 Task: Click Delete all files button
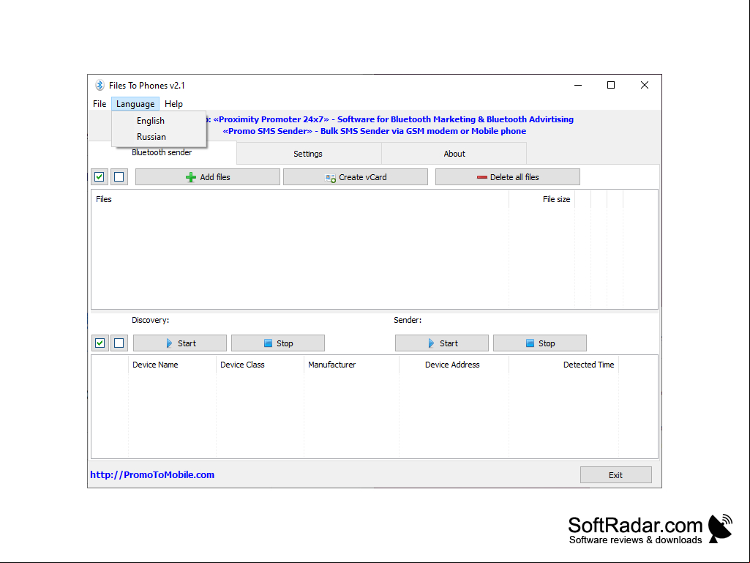coord(508,176)
